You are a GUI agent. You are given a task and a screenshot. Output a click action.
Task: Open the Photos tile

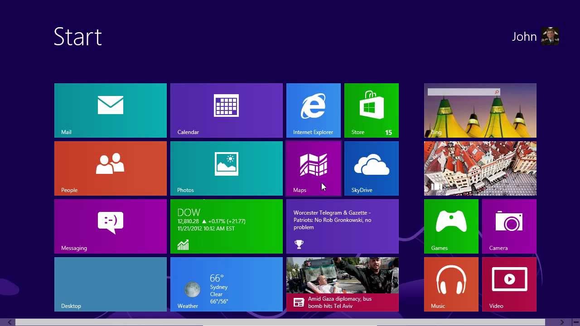227,168
